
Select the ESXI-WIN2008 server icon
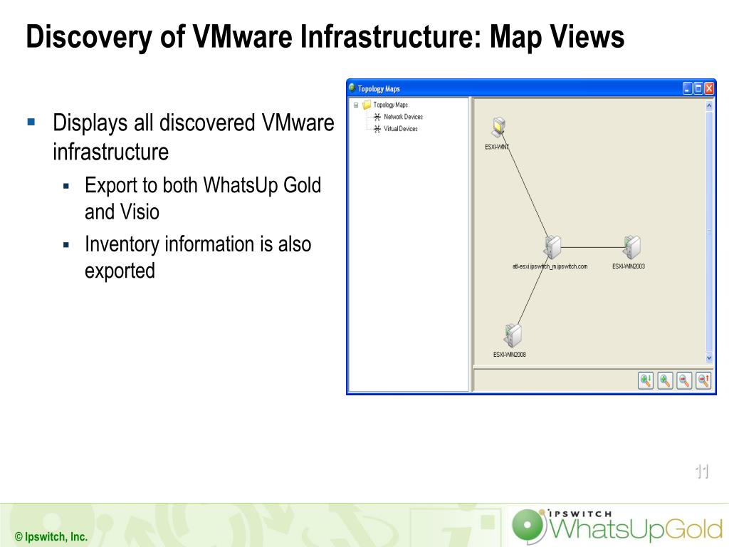(x=513, y=335)
